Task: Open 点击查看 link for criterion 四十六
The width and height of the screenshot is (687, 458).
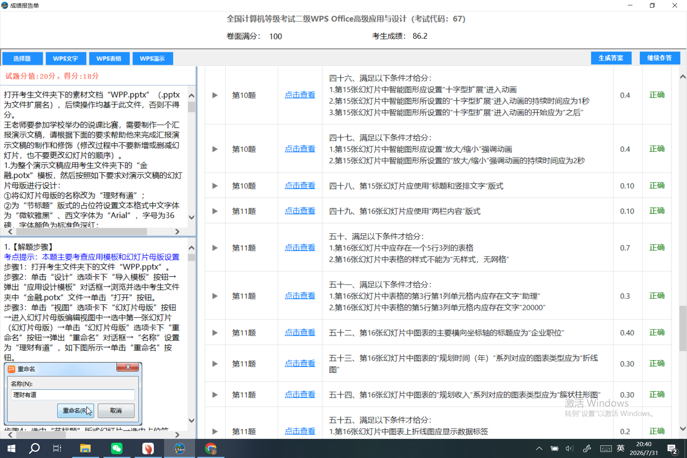Action: (x=300, y=95)
